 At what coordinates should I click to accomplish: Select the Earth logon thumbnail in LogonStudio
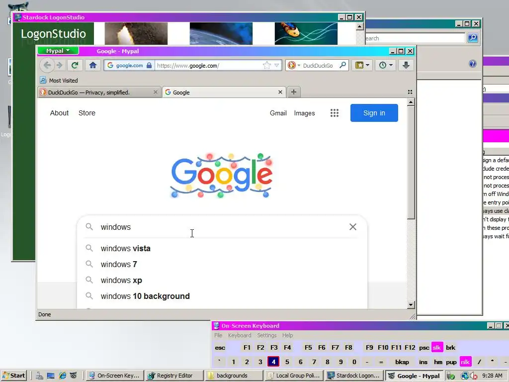[x=221, y=33]
